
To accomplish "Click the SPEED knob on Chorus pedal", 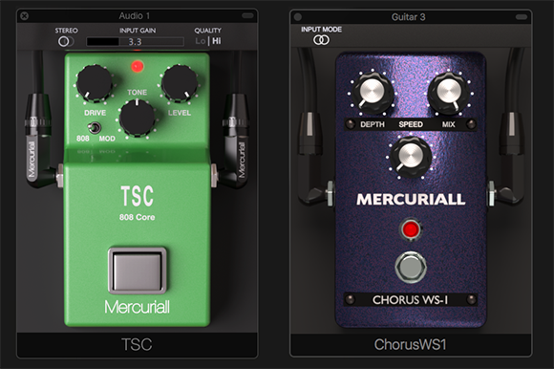I will tap(411, 157).
